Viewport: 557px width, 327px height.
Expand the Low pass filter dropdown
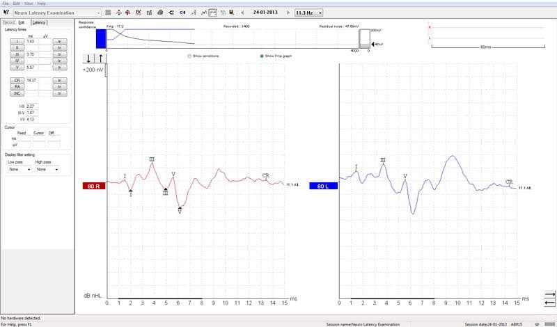pyautogui.click(x=19, y=169)
